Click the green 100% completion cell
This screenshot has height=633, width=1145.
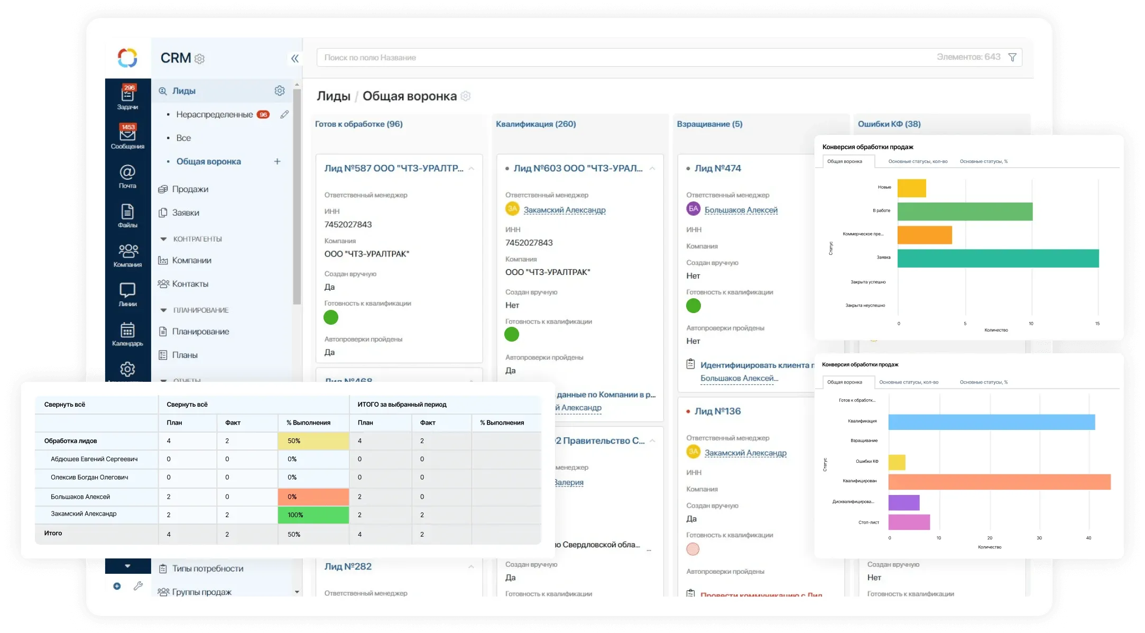(313, 515)
